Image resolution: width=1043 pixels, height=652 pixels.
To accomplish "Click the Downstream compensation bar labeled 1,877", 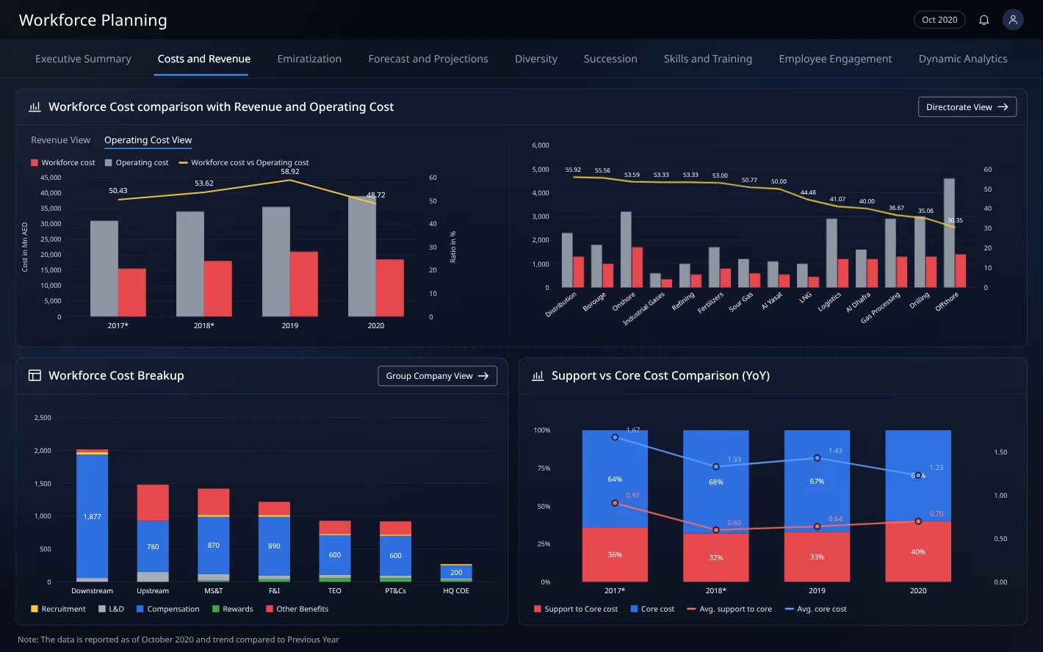I will (x=93, y=516).
